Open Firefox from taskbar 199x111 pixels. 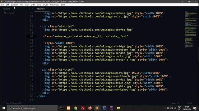(90, 108)
